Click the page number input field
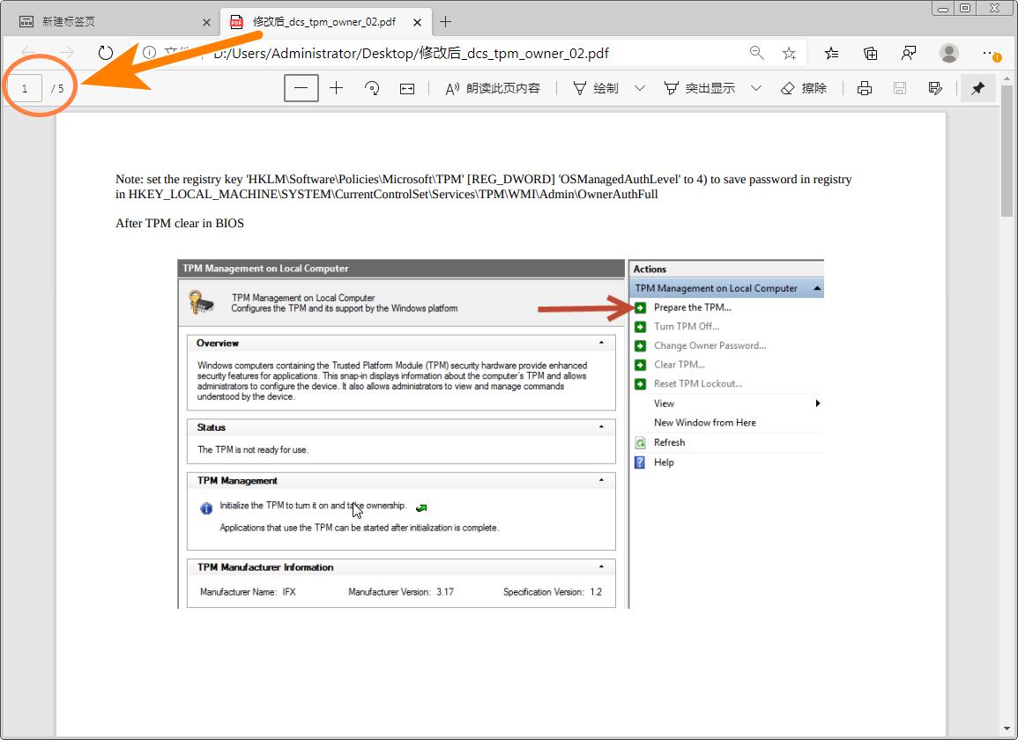This screenshot has height=740, width=1018. click(x=25, y=88)
